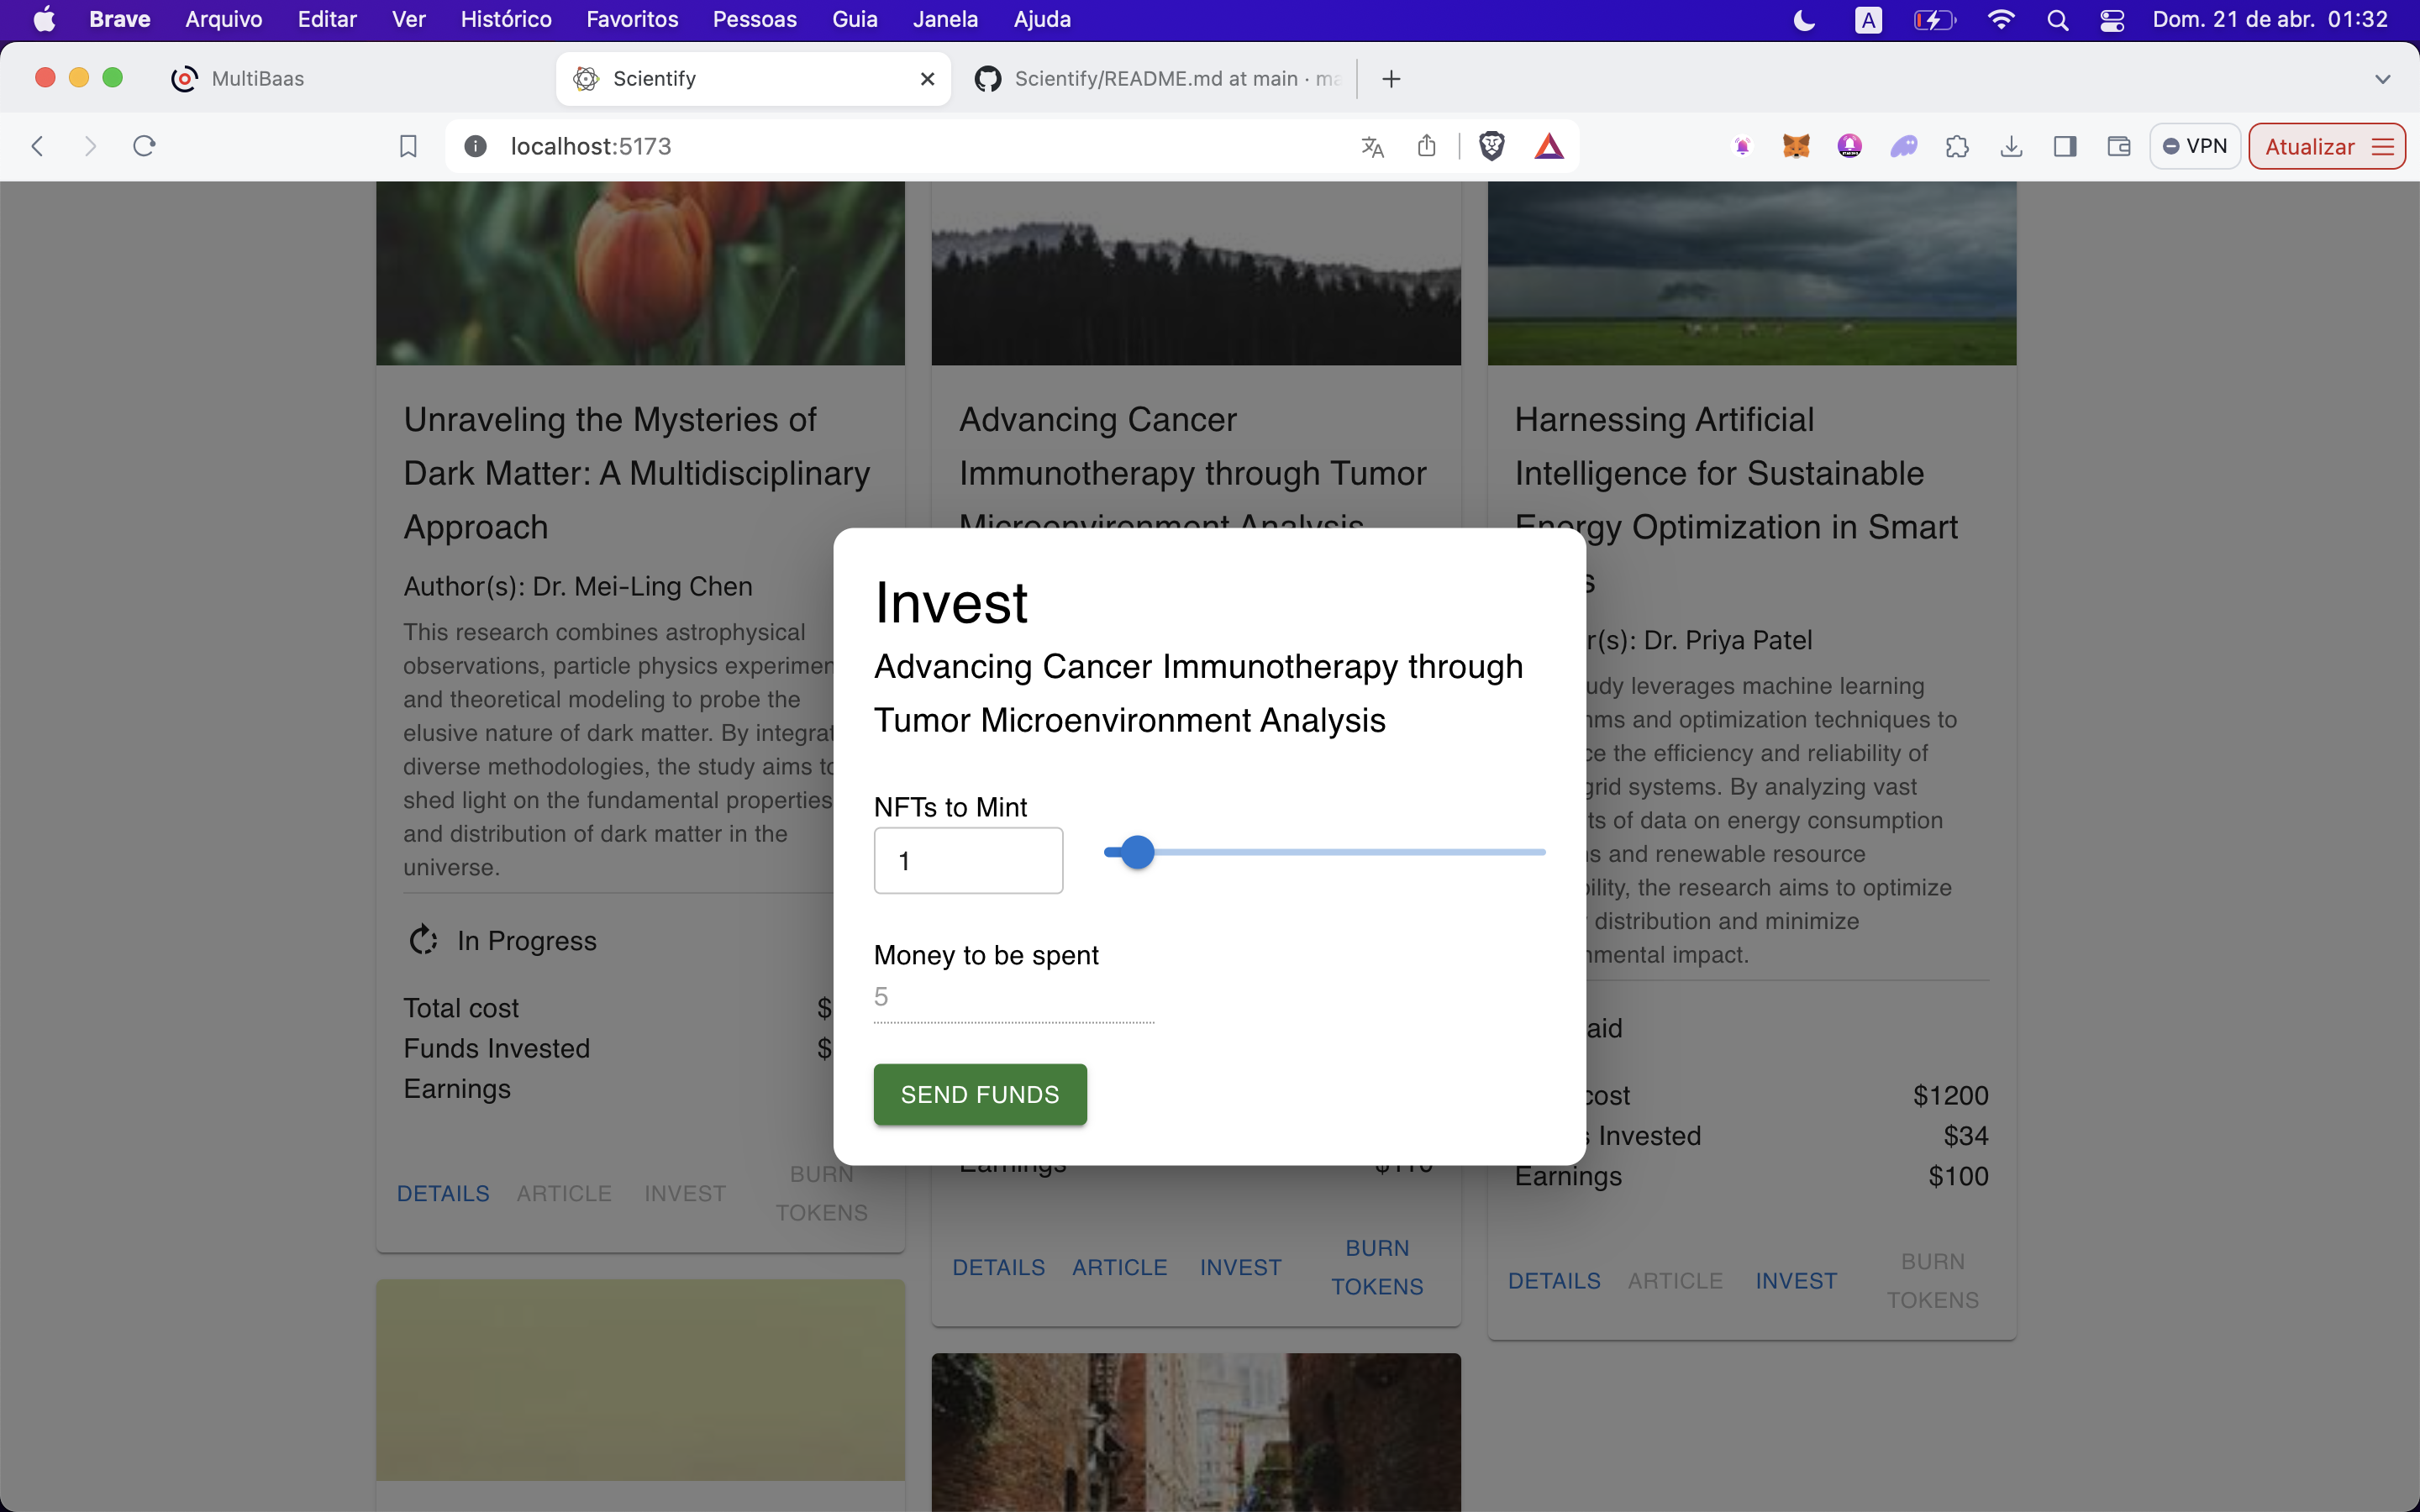Open the Apple menu
This screenshot has width=2420, height=1512.
(44, 20)
